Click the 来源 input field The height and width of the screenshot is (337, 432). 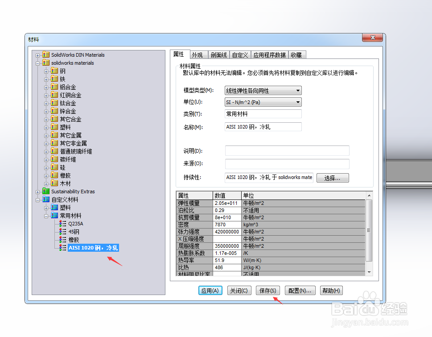click(287, 163)
